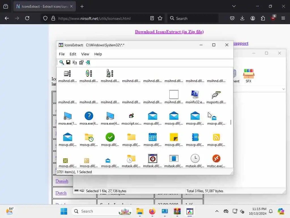Select the folder with clock mssvp.dll icon
Image resolution: width=290 pixels, height=218 pixels.
tap(89, 137)
